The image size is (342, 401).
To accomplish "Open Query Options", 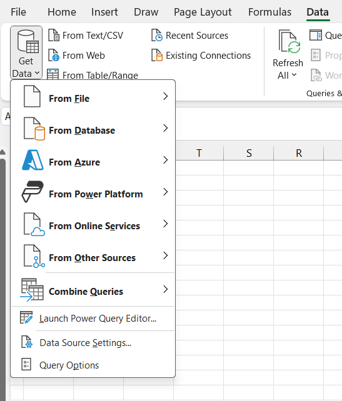I will pos(93,365).
